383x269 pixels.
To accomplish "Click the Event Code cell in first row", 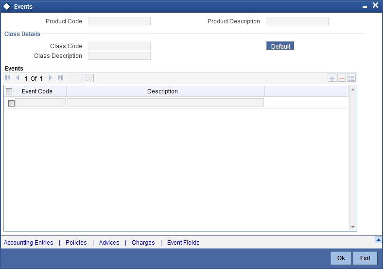I will coord(40,103).
